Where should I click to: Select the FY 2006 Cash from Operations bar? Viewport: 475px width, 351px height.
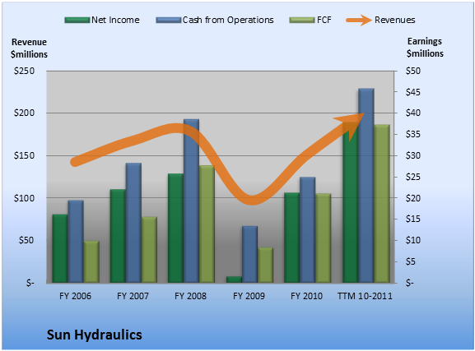(76, 242)
